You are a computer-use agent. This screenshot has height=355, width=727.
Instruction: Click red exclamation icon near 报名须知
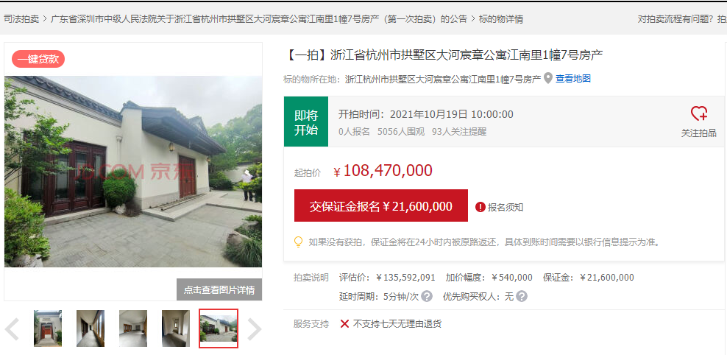coord(480,207)
